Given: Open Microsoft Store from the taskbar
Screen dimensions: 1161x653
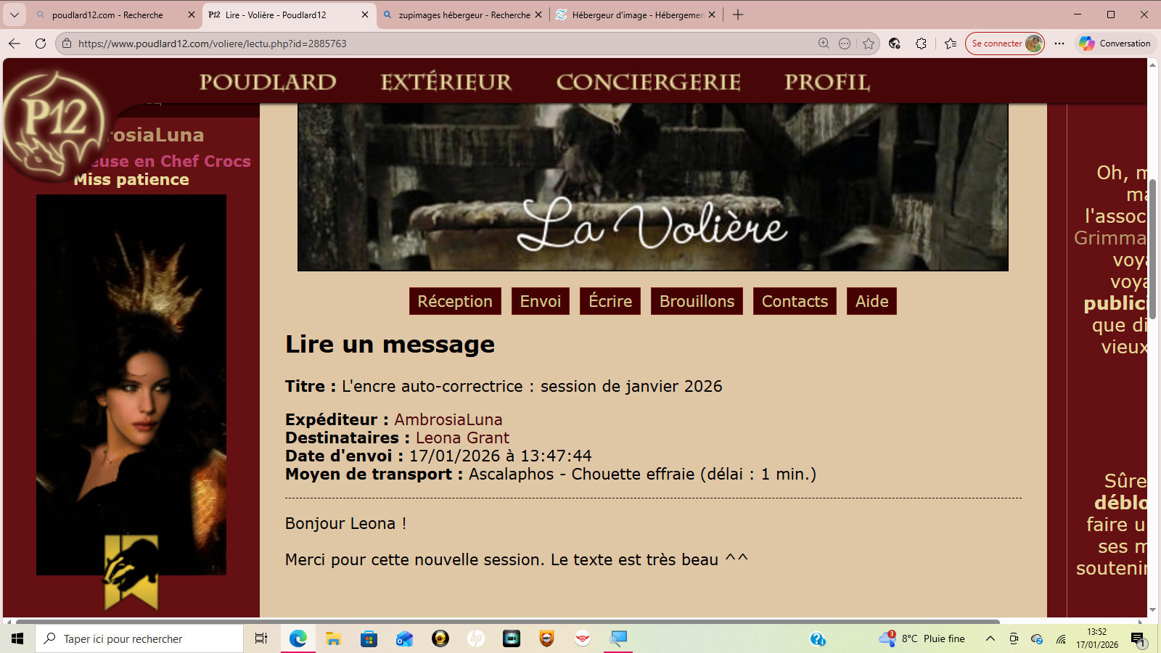Looking at the screenshot, I should click(369, 638).
